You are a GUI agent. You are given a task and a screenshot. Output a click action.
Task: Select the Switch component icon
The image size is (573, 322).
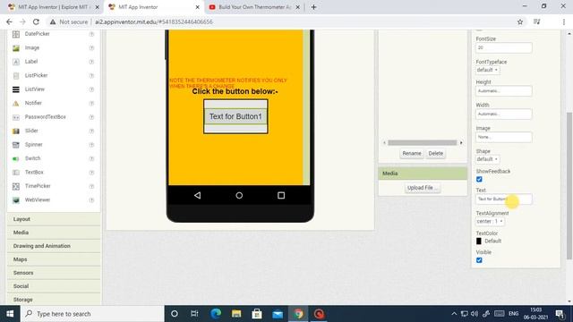click(16, 159)
